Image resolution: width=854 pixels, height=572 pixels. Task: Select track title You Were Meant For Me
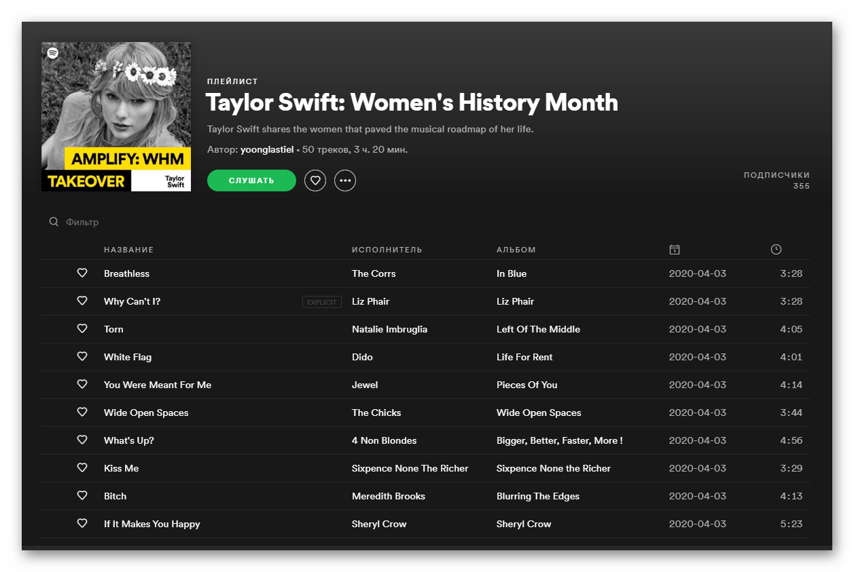pos(158,385)
